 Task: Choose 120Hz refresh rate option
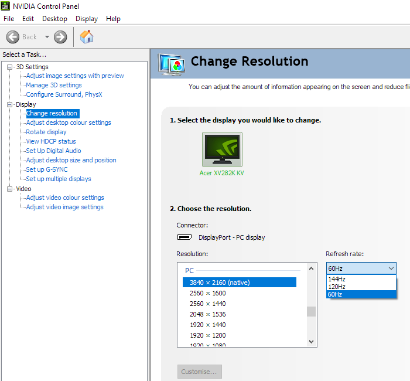[x=361, y=287]
